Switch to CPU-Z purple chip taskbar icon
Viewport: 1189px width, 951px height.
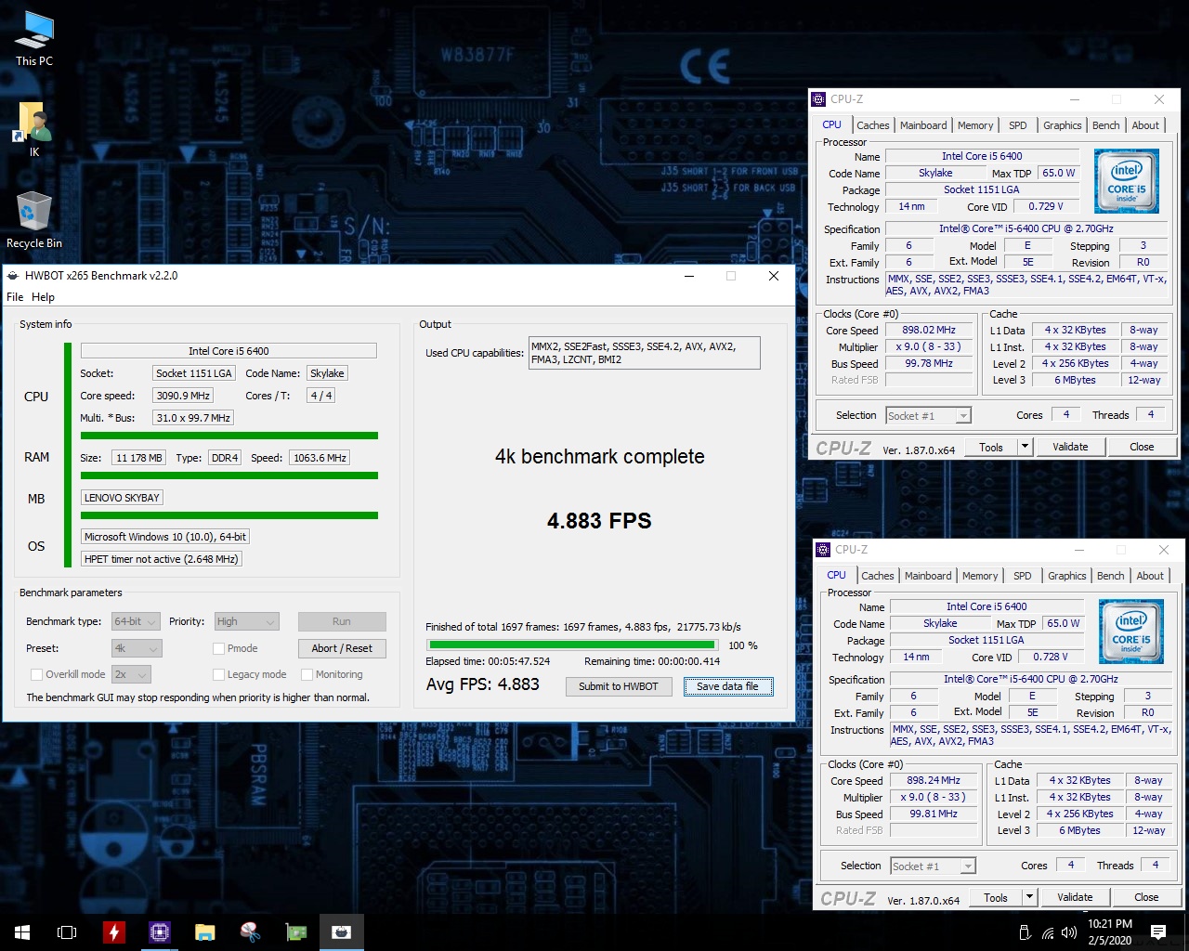pyautogui.click(x=159, y=932)
